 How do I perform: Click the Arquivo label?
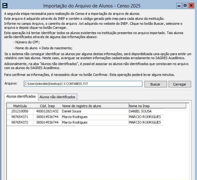coord(11,83)
